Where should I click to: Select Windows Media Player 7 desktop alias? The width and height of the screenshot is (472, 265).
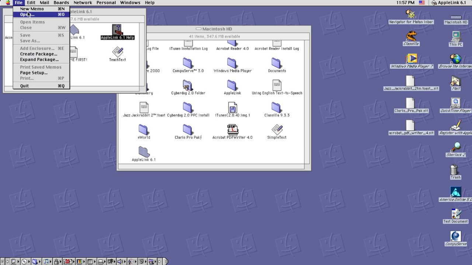click(x=411, y=61)
